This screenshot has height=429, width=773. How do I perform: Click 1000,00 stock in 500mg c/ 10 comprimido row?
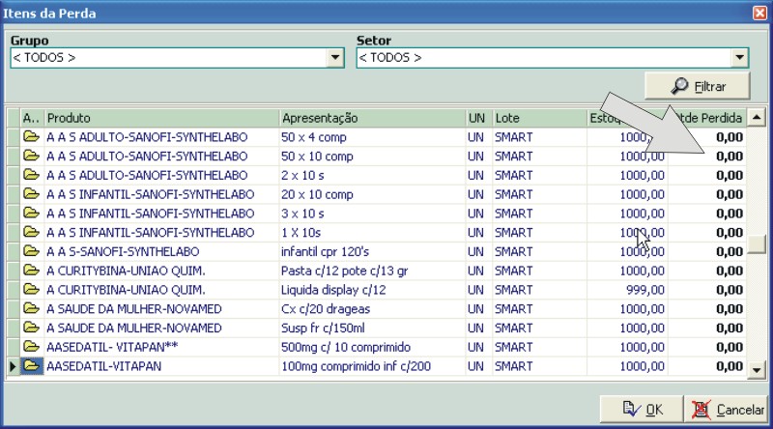tap(642, 347)
